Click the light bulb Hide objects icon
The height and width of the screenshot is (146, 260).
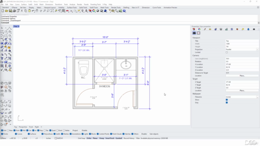[82, 11]
